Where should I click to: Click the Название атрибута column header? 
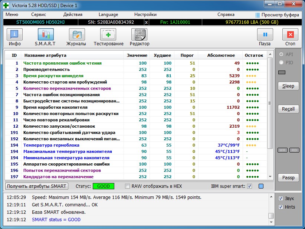(72, 55)
